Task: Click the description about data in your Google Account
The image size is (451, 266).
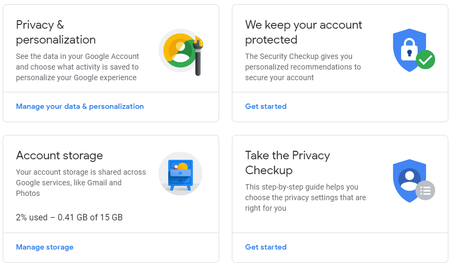Action: tap(77, 67)
